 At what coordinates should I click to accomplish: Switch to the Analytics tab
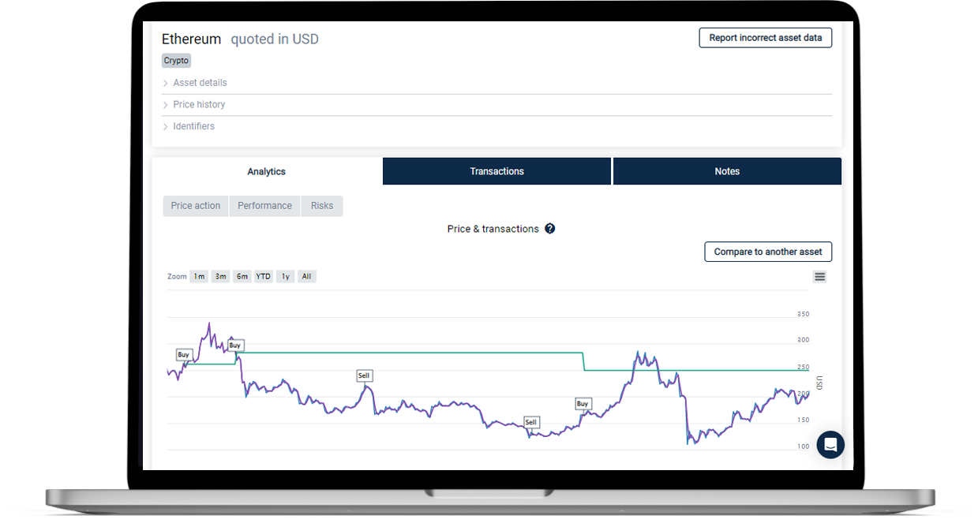267,171
